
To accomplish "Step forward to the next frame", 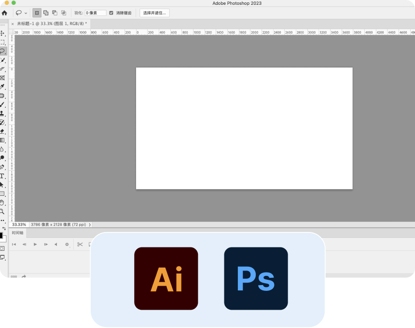I will point(46,245).
